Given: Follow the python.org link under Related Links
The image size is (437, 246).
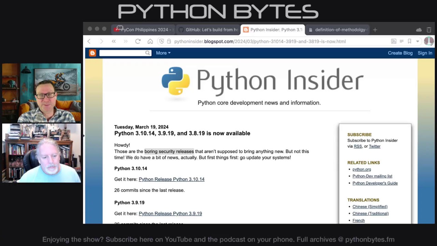Looking at the screenshot, I should coord(362,169).
